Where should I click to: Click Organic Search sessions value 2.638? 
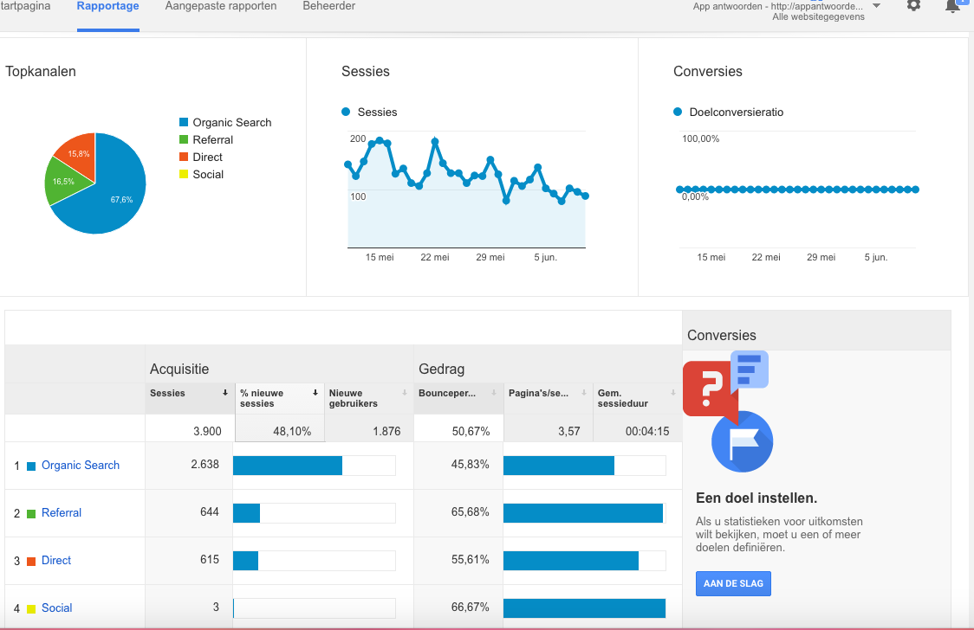click(x=205, y=464)
